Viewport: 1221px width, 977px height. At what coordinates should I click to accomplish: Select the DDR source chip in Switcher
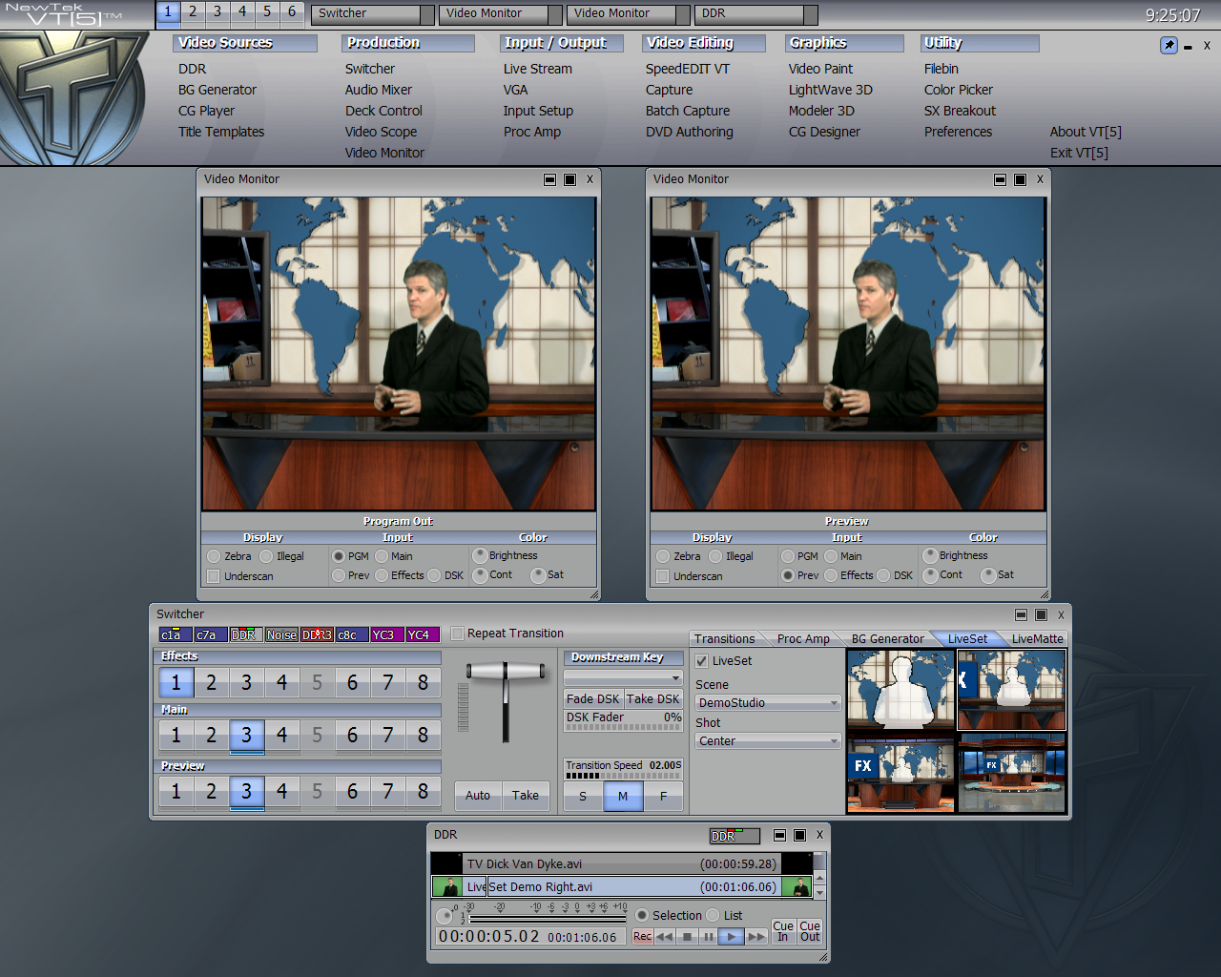tap(246, 634)
